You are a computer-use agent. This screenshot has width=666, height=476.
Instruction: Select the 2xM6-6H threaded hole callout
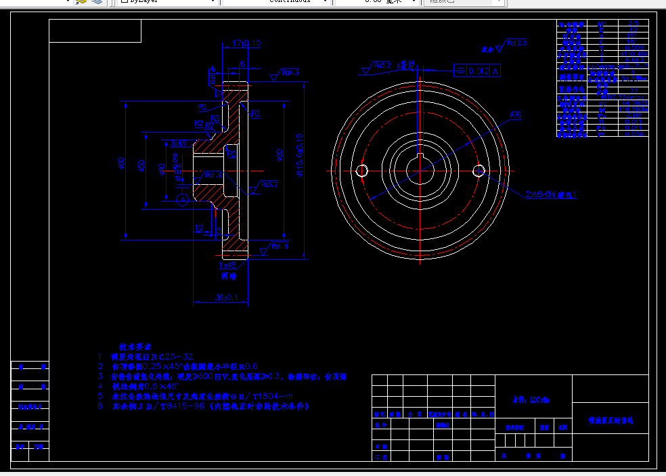coord(551,194)
